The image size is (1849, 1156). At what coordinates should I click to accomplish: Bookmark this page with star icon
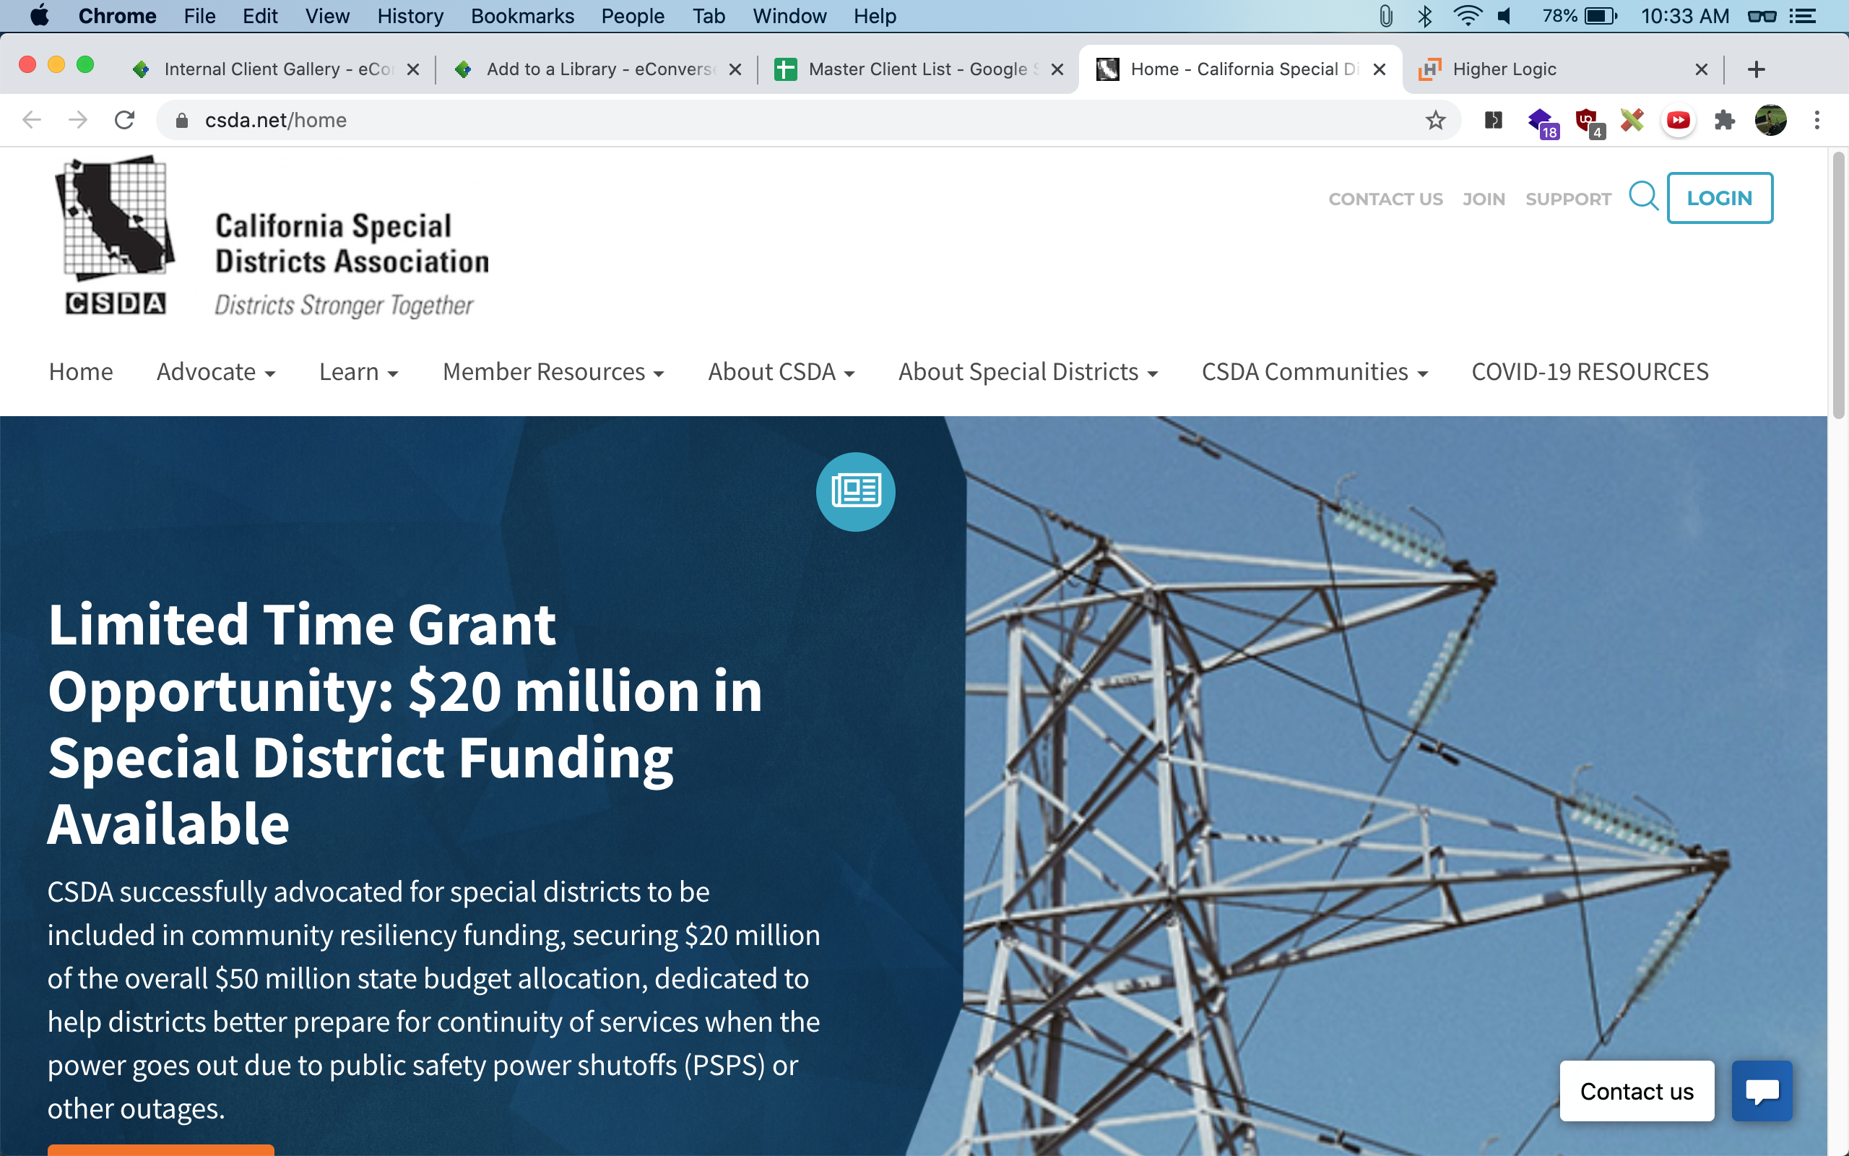tap(1436, 120)
